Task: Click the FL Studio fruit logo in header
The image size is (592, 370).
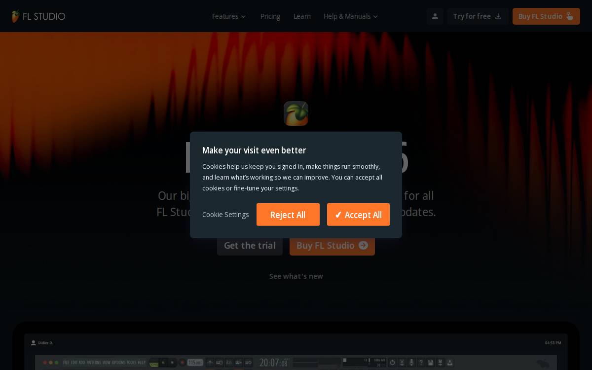Action: coord(38,16)
